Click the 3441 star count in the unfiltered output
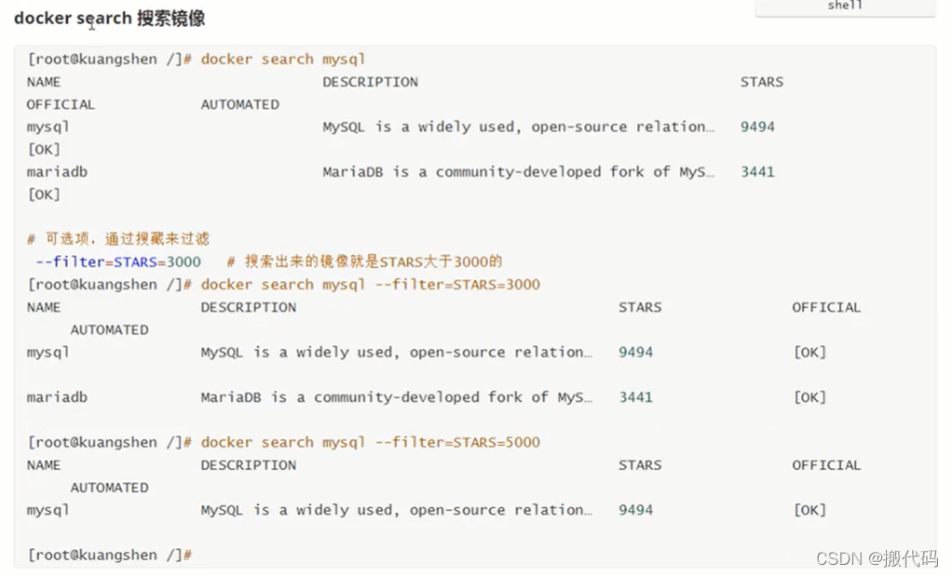This screenshot has width=952, height=576. [757, 172]
